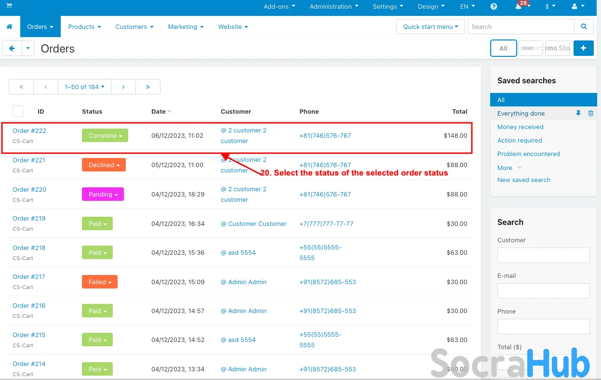
Task: Open the Products menu
Action: click(x=84, y=27)
